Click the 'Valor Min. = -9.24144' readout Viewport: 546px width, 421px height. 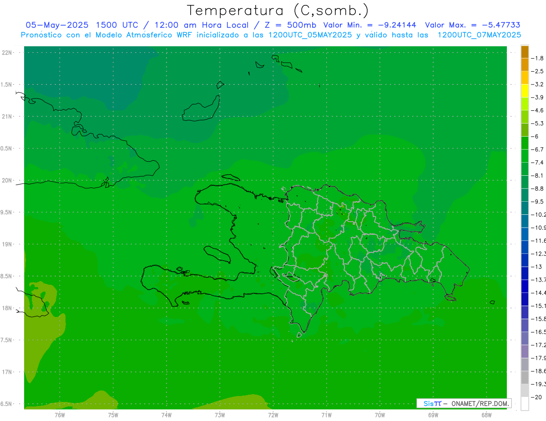[370, 25]
